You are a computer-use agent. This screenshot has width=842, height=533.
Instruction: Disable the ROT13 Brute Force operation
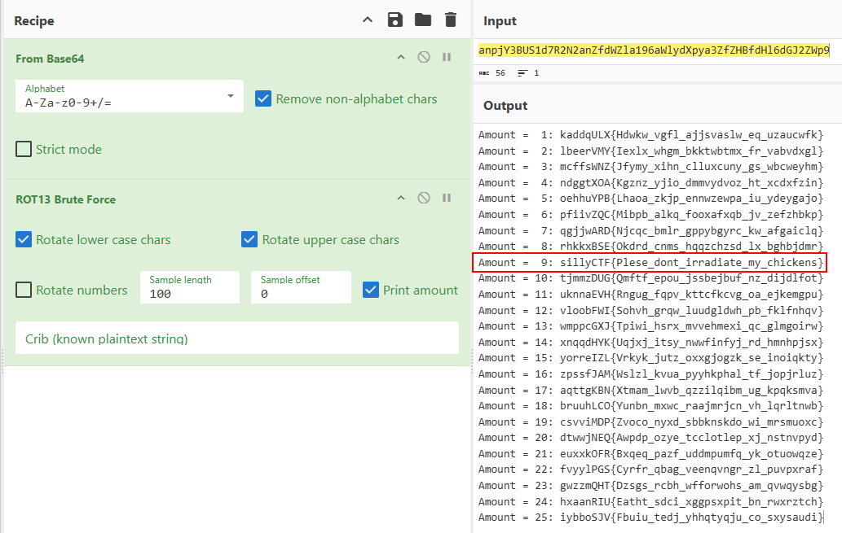(x=424, y=199)
